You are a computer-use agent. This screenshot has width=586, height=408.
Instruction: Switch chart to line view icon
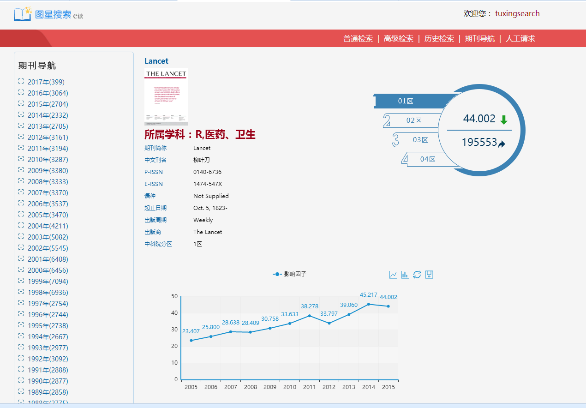click(x=393, y=275)
